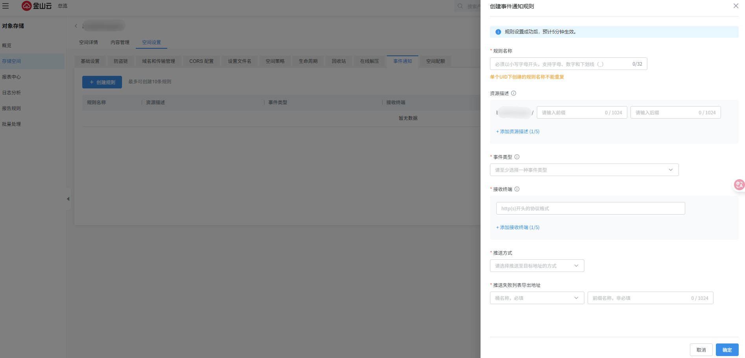Image resolution: width=745 pixels, height=358 pixels.
Task: Open the 空间策略 sub-tab
Action: [x=275, y=61]
